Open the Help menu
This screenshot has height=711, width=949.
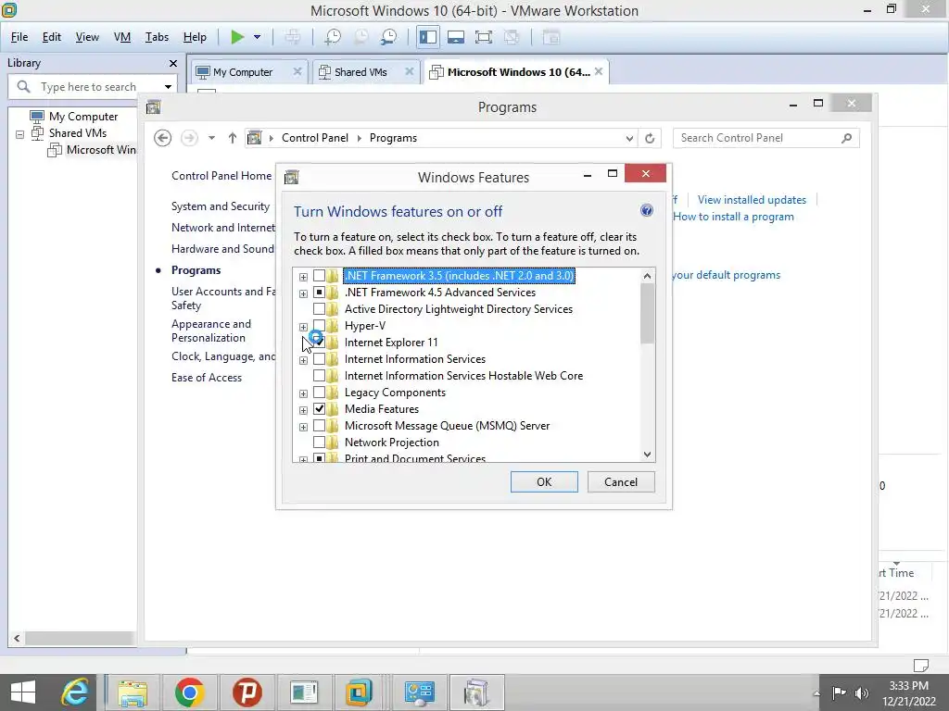[x=195, y=37]
